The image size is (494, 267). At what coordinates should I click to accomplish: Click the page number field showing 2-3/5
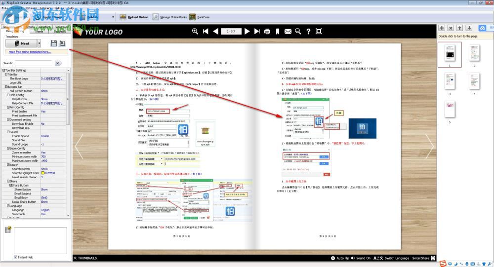click(x=231, y=31)
